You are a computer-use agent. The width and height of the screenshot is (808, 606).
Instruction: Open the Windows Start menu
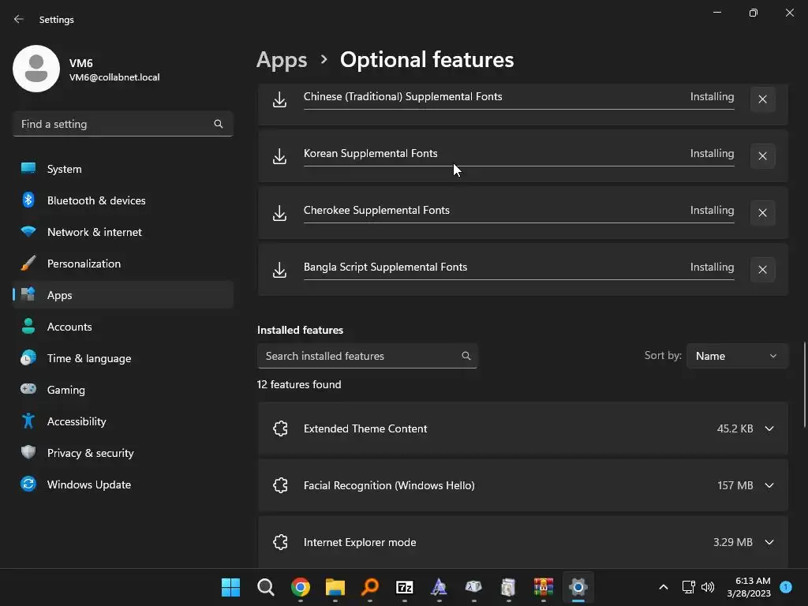pos(230,587)
